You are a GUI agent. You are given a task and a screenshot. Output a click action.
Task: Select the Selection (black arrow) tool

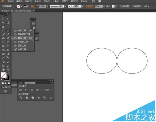3,19
